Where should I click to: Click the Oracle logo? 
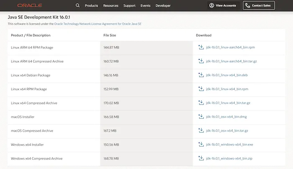tap(30, 5)
